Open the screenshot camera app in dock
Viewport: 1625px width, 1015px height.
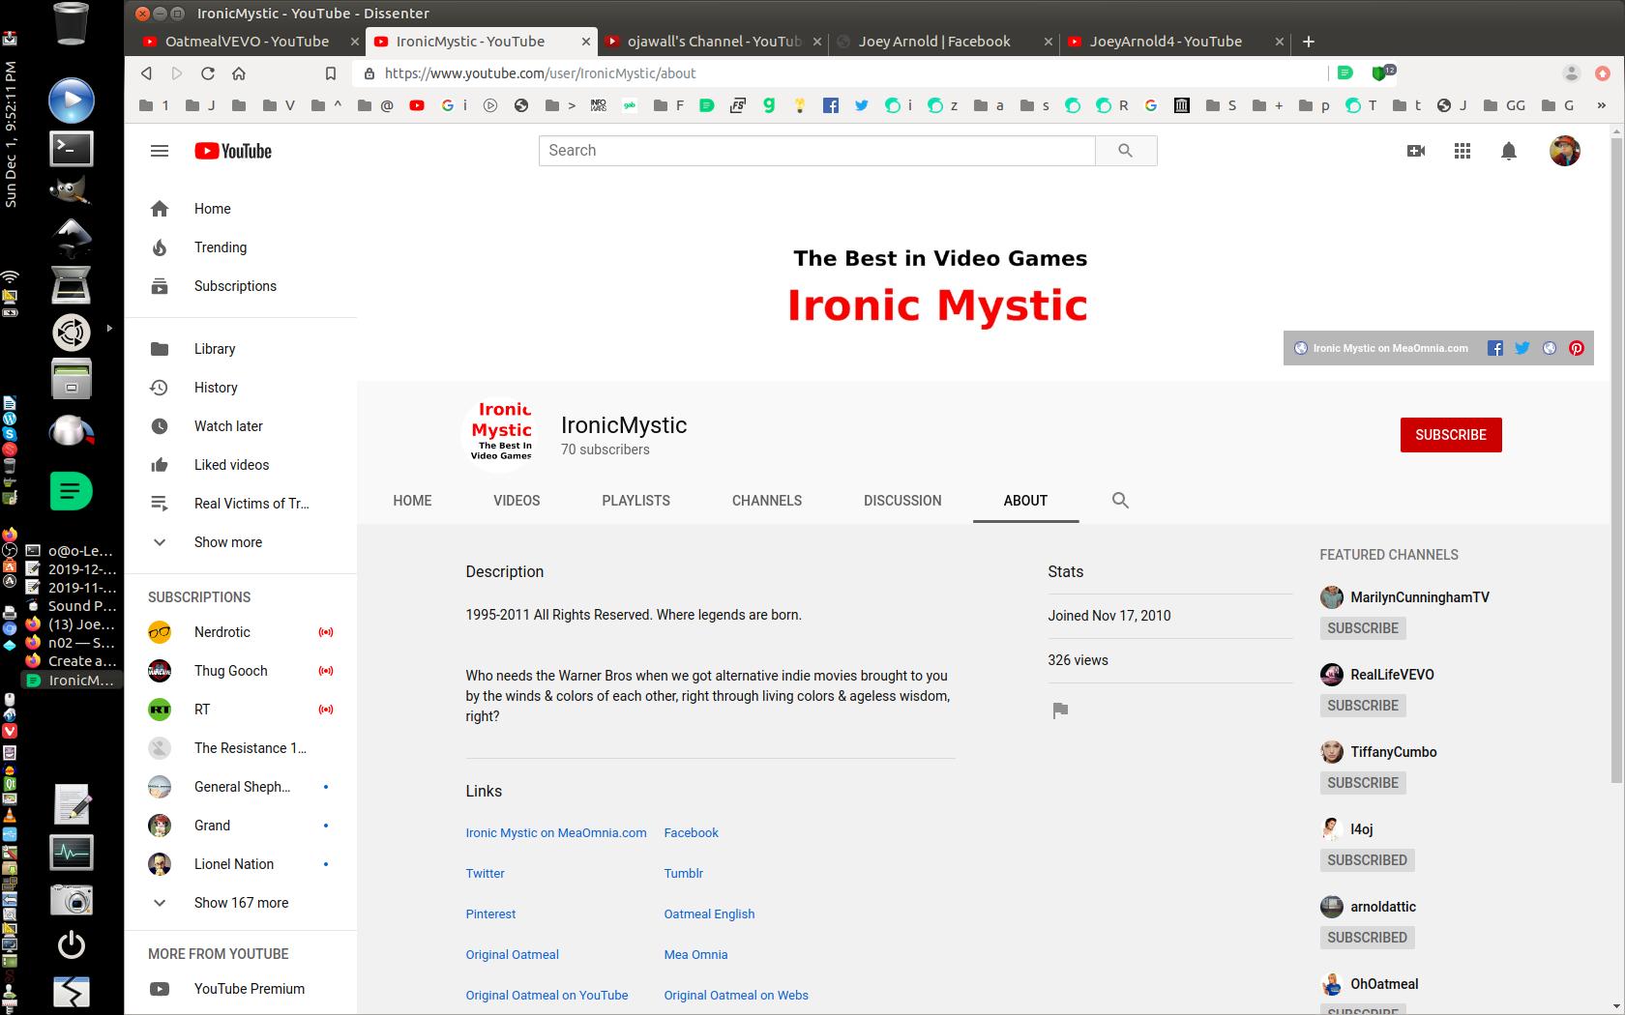tap(72, 900)
